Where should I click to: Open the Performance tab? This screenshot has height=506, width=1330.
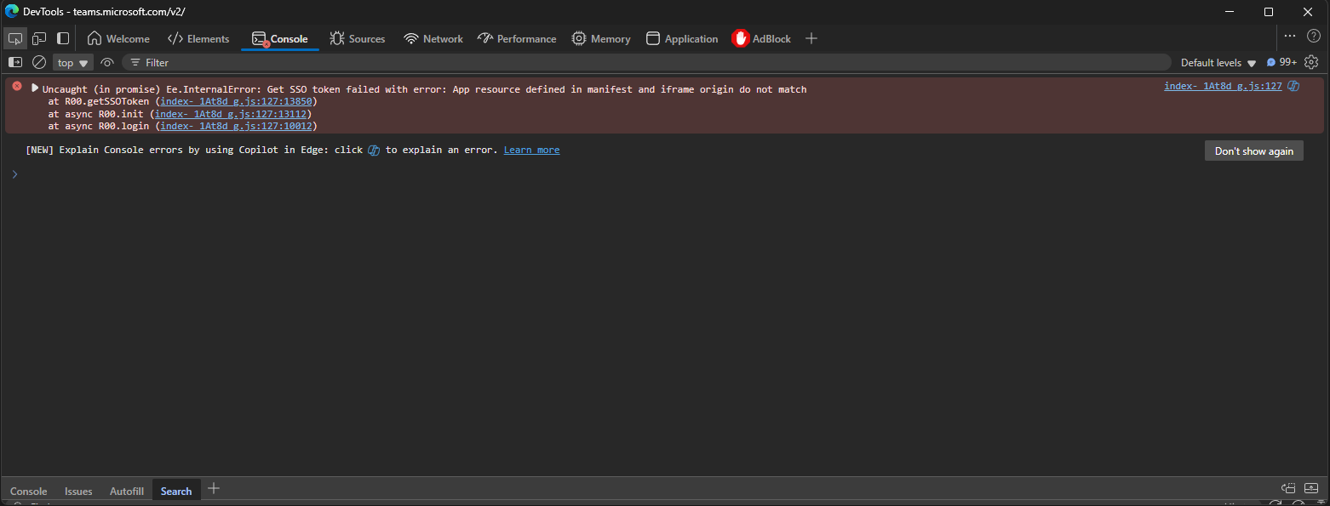(x=517, y=38)
